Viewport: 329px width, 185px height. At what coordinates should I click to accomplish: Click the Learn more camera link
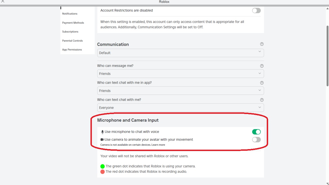[158, 145]
